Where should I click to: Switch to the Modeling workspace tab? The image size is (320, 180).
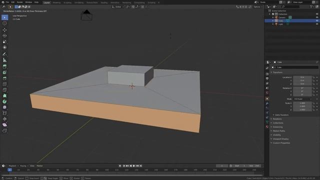(x=56, y=2)
